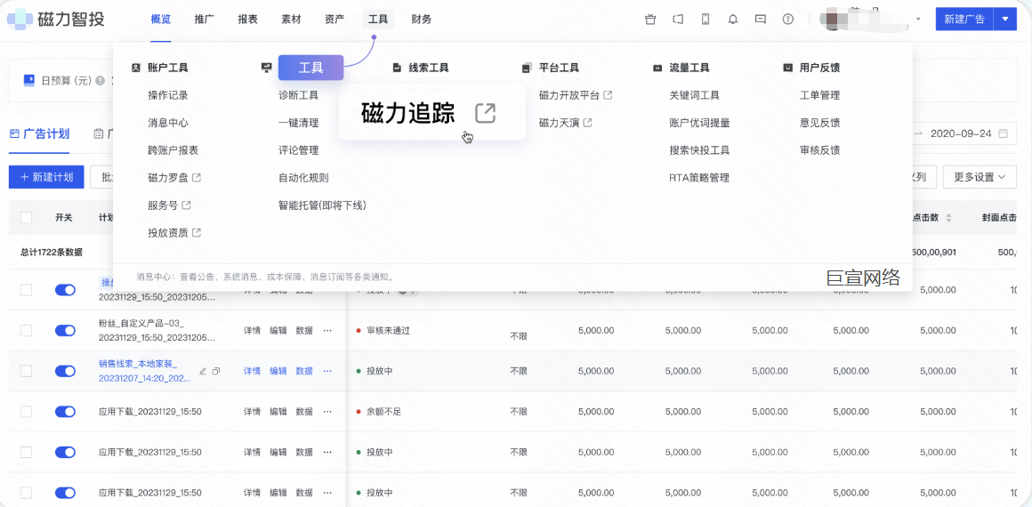The width and height of the screenshot is (1032, 507).
Task: Open 评论管理 in the tools menu
Action: [x=298, y=150]
